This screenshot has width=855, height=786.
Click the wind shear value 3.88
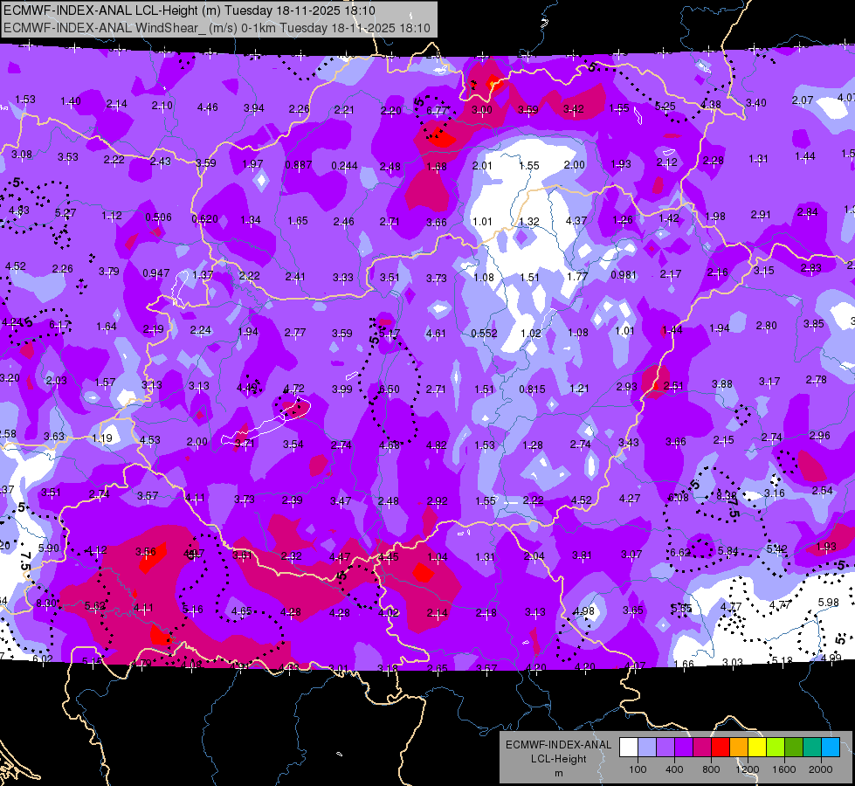coord(722,384)
